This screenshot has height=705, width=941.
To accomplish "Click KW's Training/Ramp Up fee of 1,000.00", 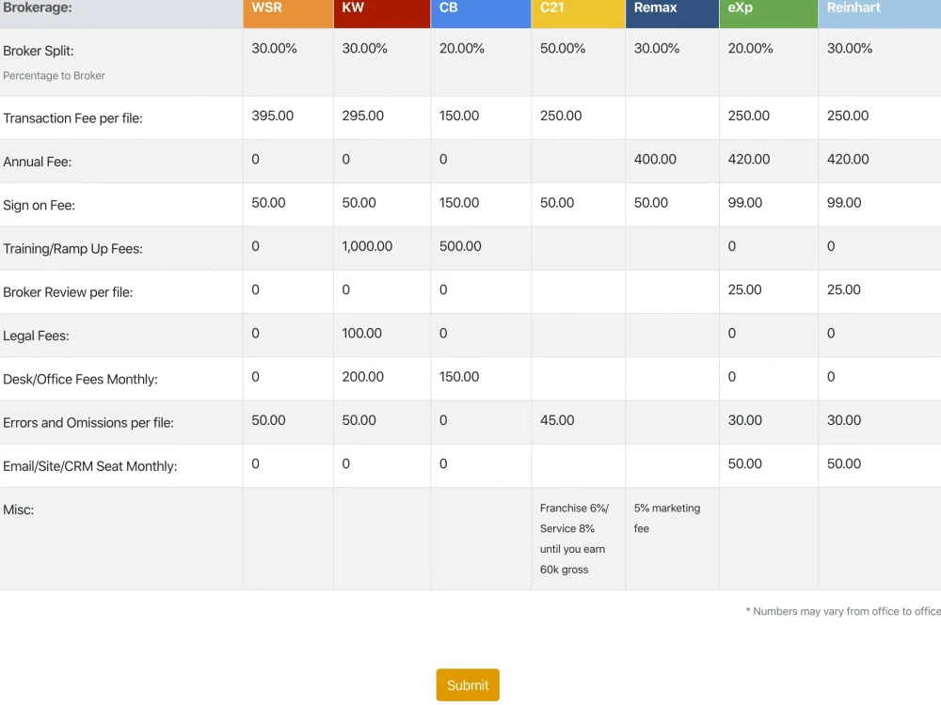I will pos(366,246).
